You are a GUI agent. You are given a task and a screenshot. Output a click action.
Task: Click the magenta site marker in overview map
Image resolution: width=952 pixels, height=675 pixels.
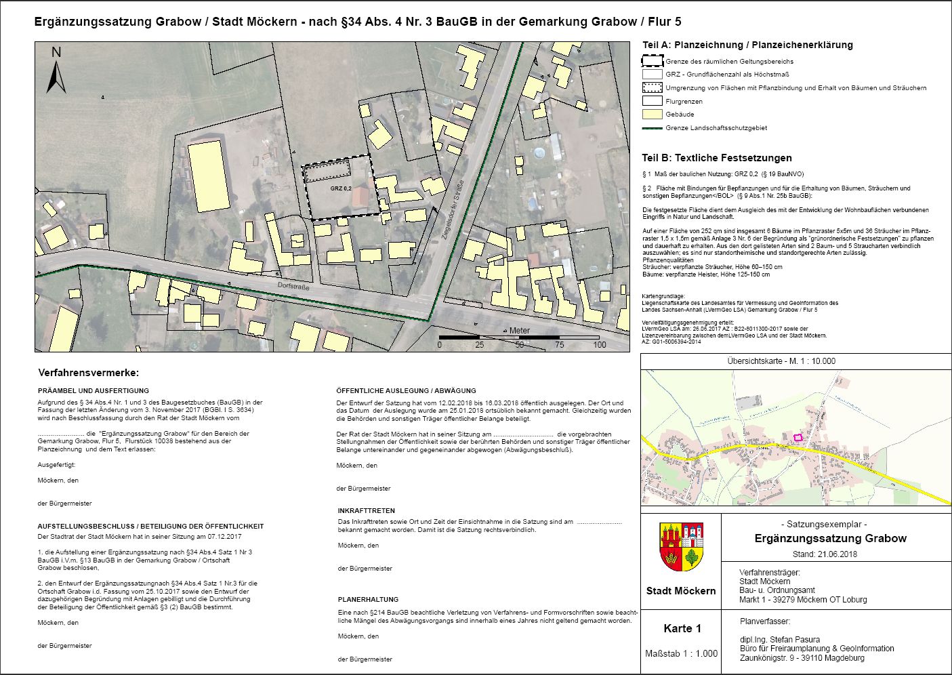click(x=798, y=438)
